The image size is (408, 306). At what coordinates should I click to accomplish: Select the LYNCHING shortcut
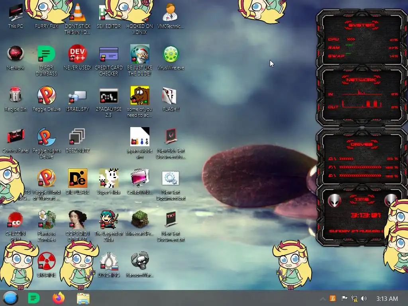click(108, 265)
